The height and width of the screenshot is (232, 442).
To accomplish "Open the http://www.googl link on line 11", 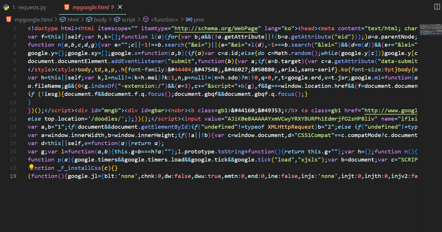I will (391, 111).
